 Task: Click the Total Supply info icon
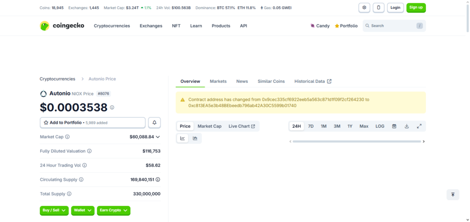69,194
